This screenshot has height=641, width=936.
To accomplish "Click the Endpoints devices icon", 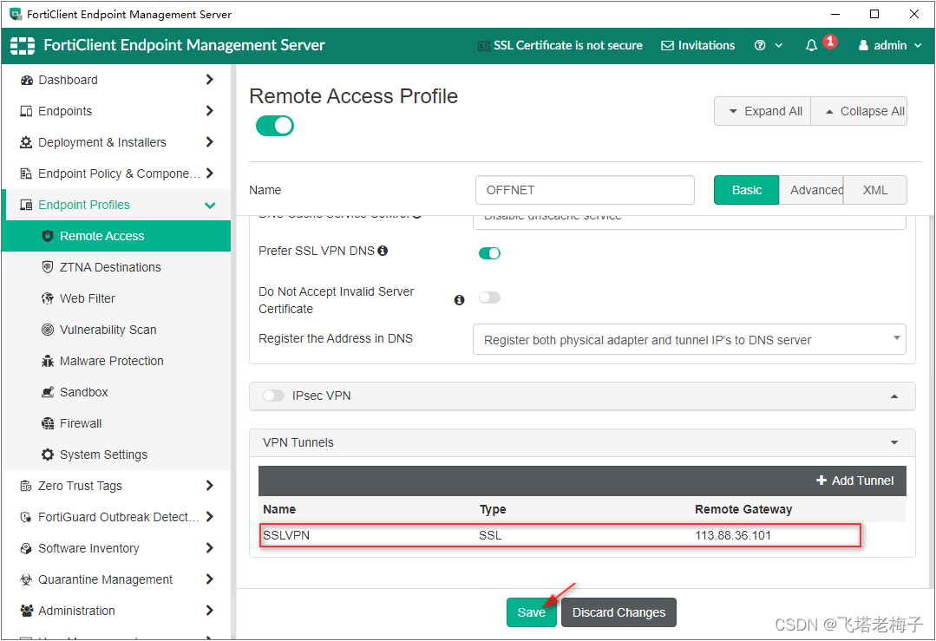I will tap(26, 111).
